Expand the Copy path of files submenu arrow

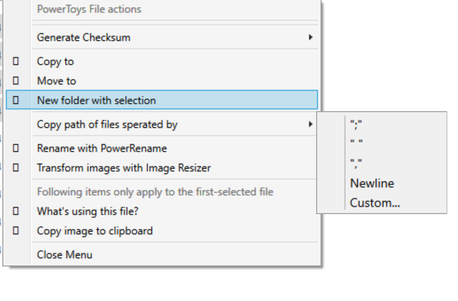(310, 124)
